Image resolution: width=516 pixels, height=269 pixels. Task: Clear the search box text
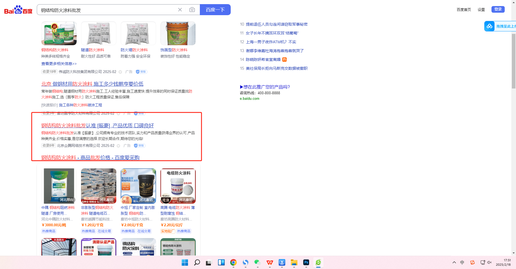tap(180, 10)
